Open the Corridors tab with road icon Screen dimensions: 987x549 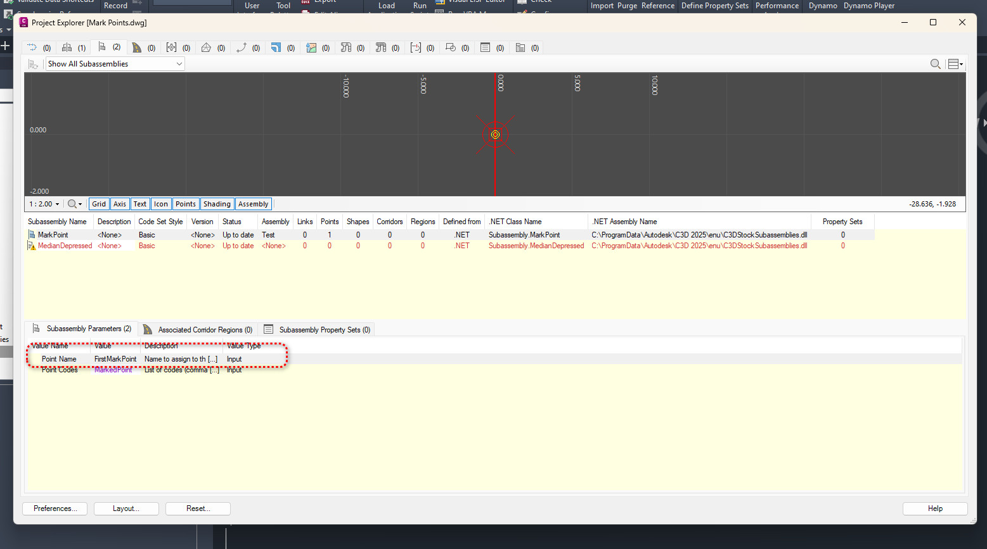[x=137, y=47]
